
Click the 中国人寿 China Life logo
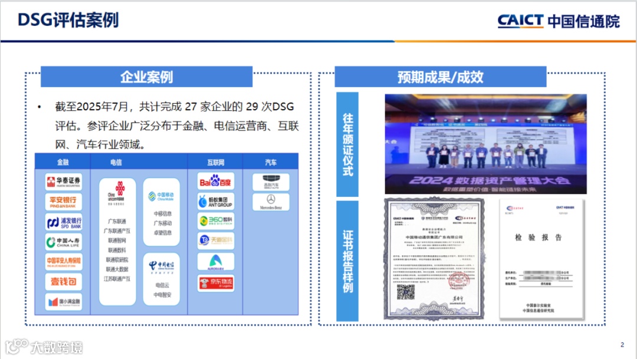(63, 242)
